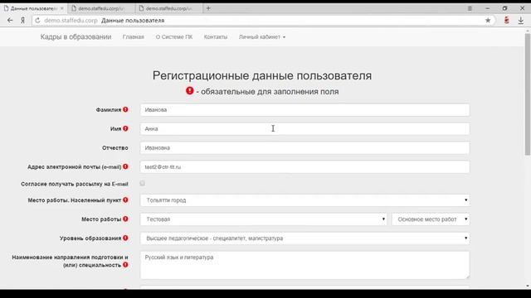Viewport: 531px width, 298px height.
Task: Click the 'Уровень образования' label
Action: [90, 238]
